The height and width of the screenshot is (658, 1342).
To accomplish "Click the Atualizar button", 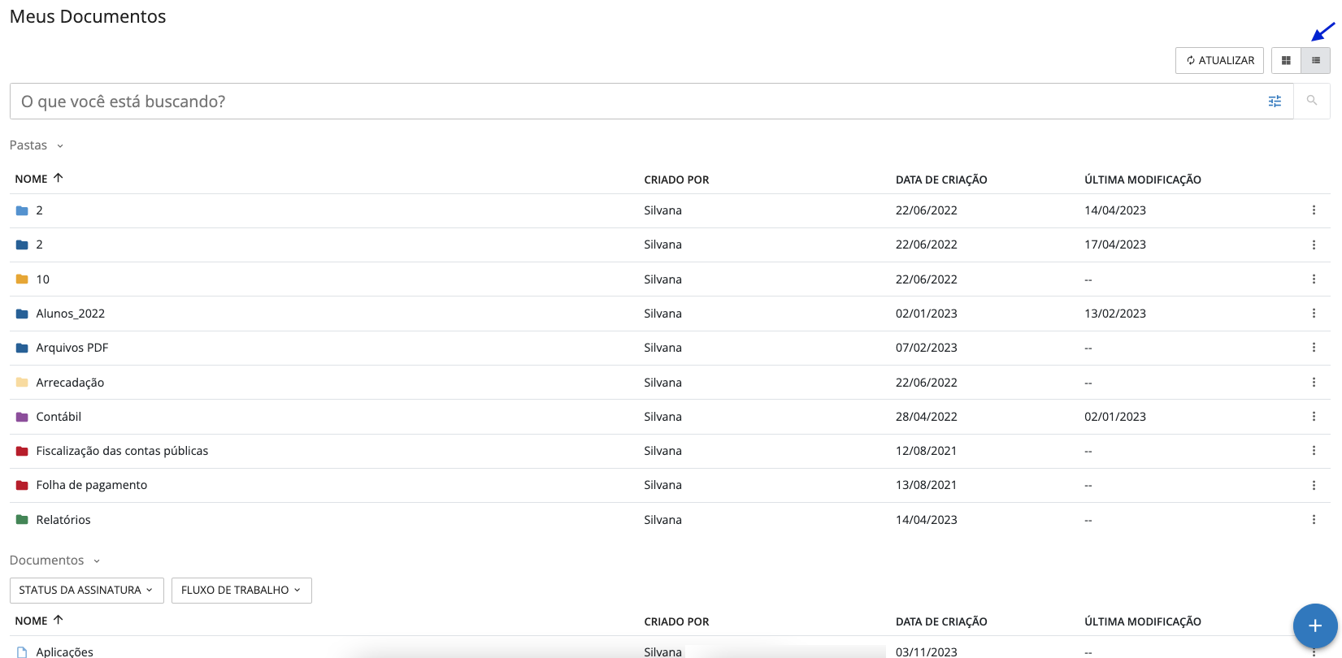I will click(x=1218, y=61).
